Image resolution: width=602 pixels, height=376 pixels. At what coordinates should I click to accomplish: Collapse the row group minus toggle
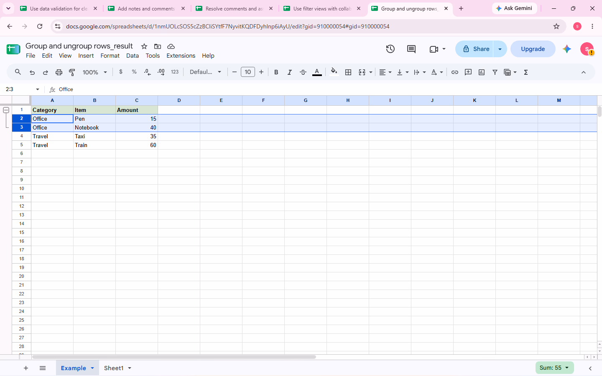point(6,110)
